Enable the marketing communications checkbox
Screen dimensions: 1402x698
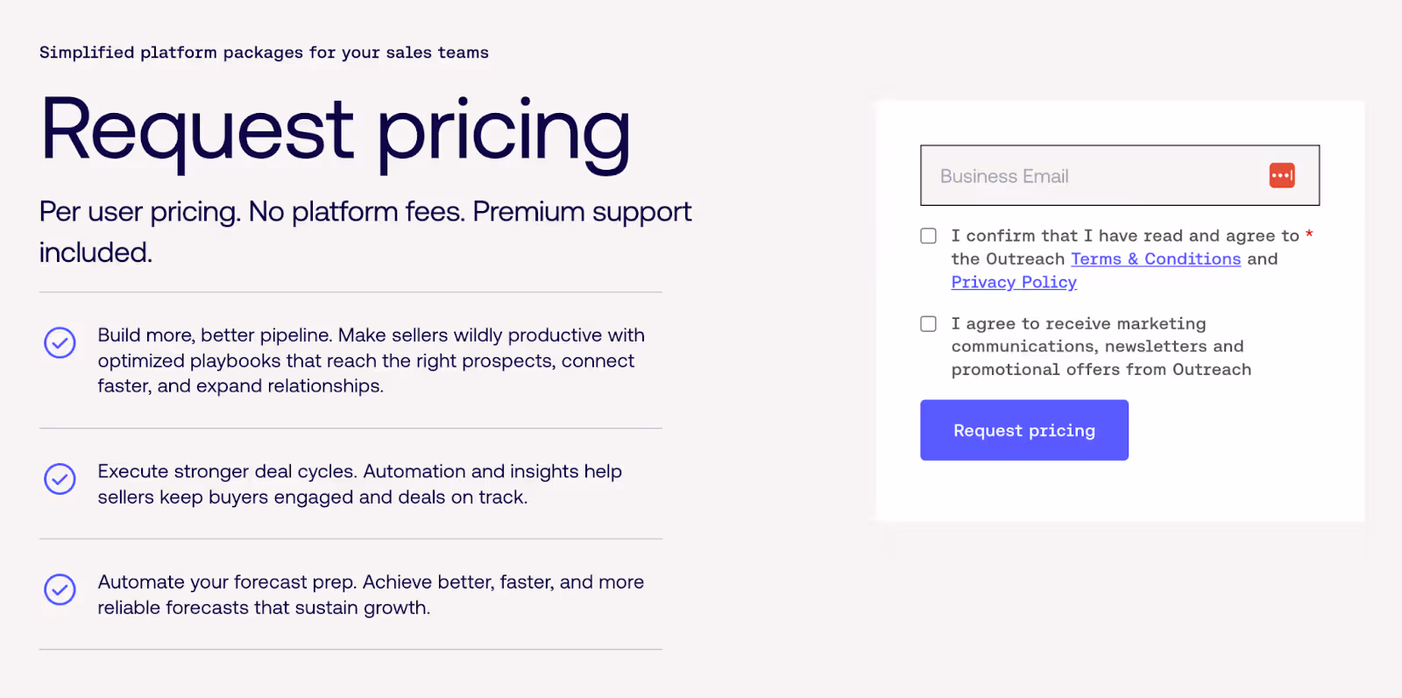coord(928,324)
